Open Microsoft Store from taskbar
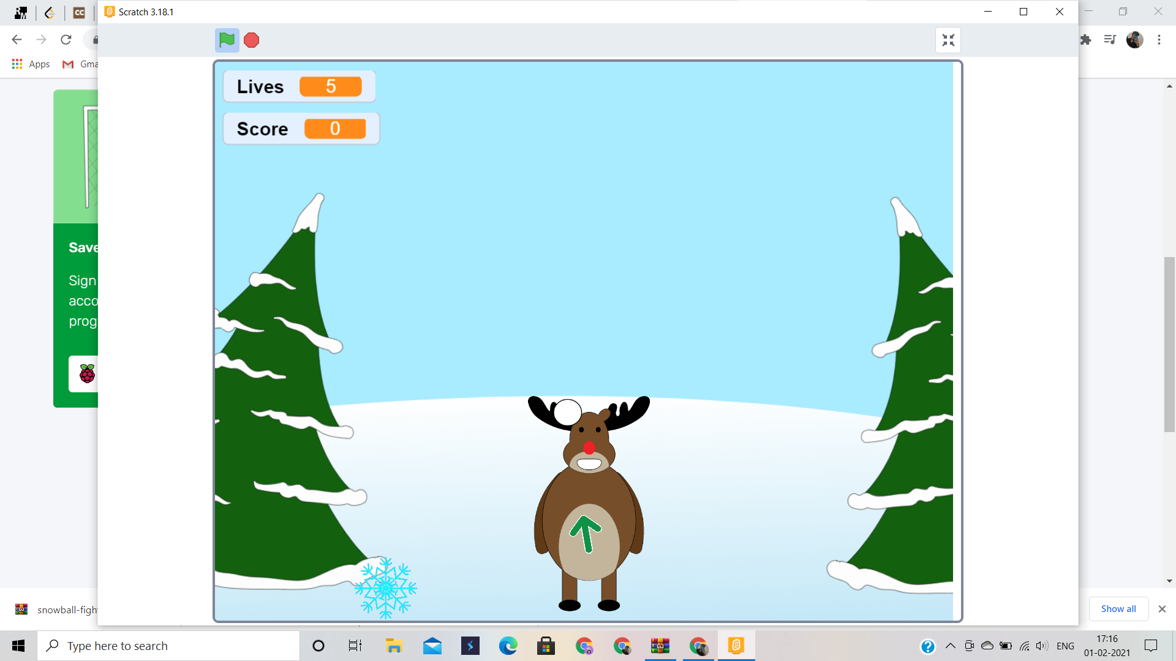Viewport: 1176px width, 661px height. [545, 646]
